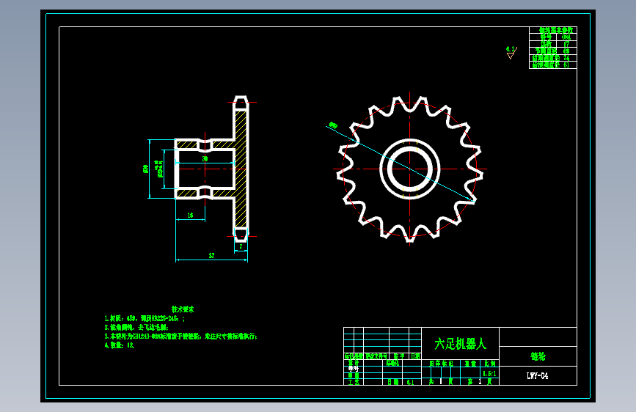This screenshot has width=636, height=412.
Task: Click the 技术要求 heading
Action: point(183,309)
